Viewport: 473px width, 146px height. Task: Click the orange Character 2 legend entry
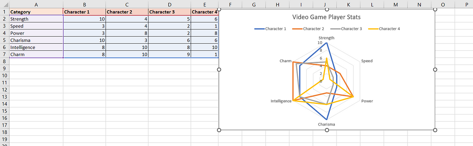[x=308, y=29]
